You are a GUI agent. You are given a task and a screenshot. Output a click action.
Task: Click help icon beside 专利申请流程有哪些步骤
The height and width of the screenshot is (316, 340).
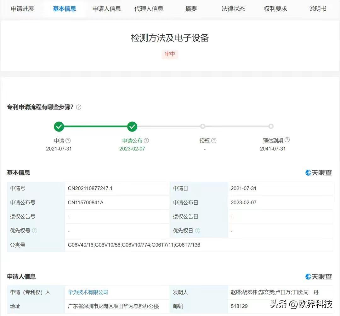click(x=79, y=107)
